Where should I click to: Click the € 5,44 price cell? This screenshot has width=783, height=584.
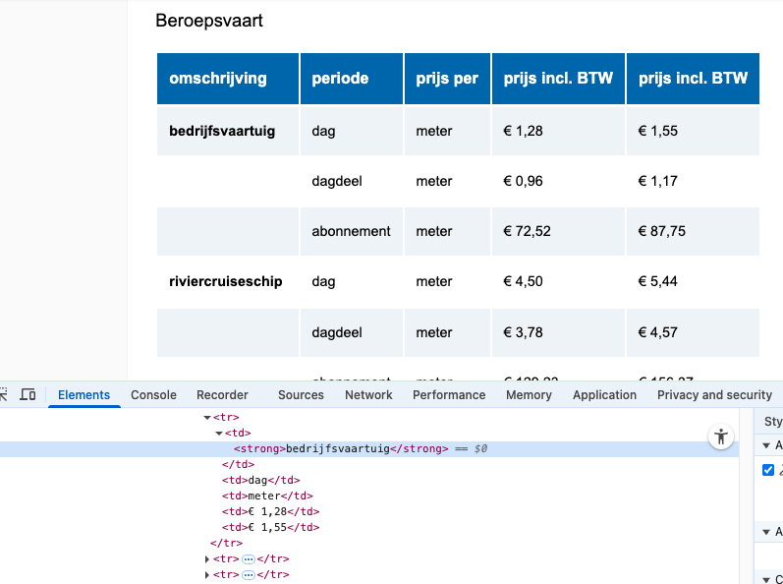coord(693,281)
